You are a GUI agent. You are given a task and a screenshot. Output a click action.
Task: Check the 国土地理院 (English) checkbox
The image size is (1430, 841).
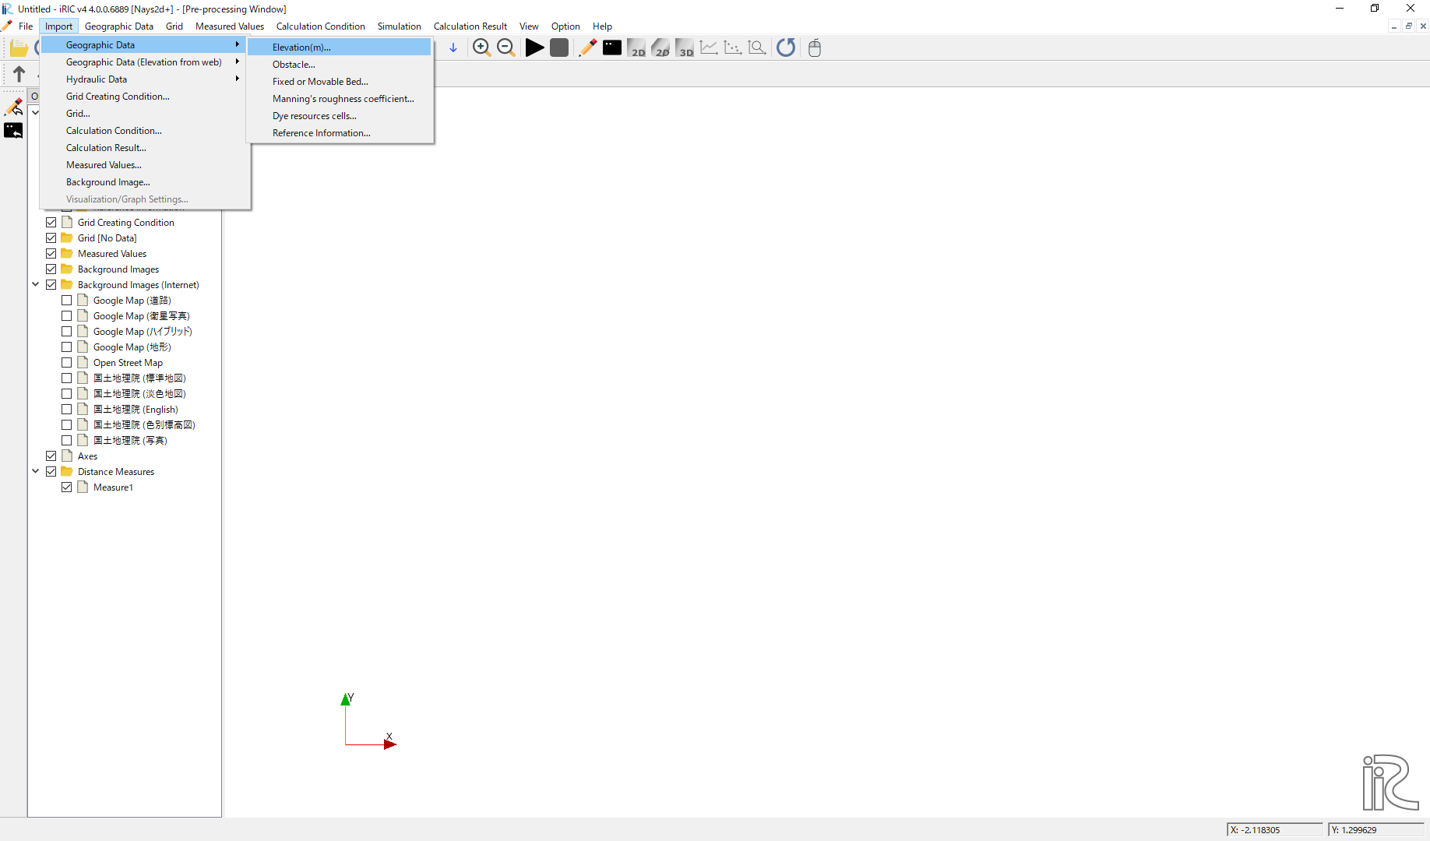coord(67,409)
